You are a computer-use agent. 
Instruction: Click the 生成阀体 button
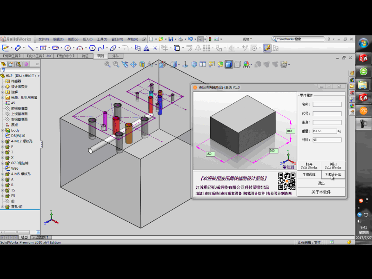tap(309, 175)
